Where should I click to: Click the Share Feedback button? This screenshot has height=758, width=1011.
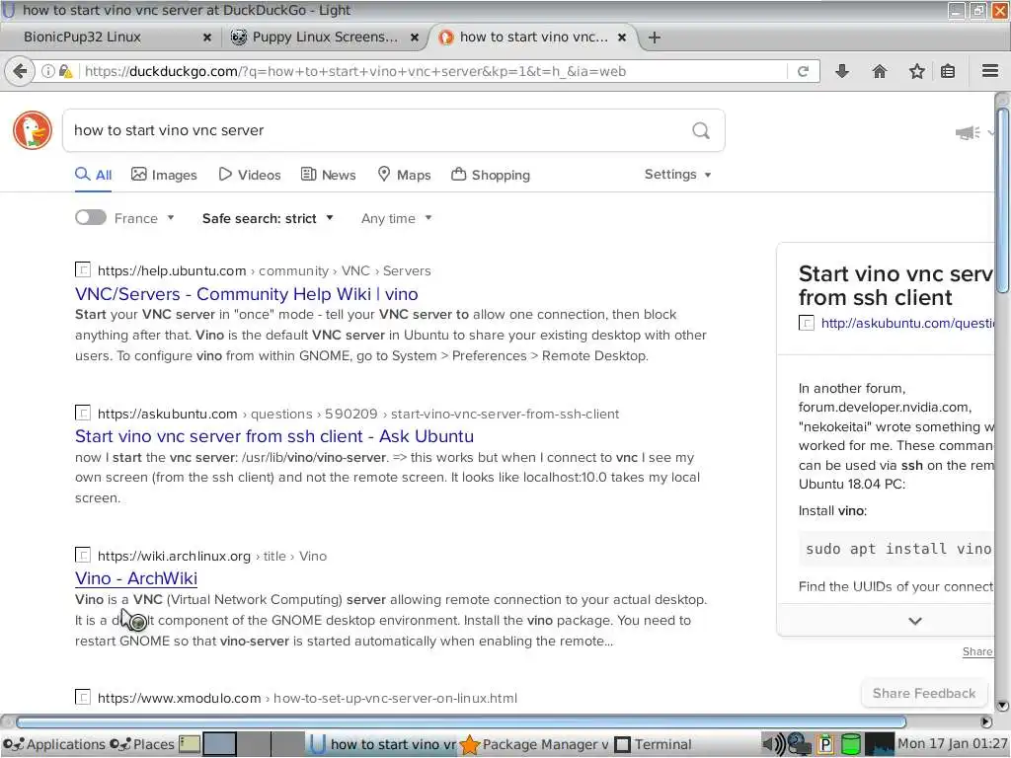point(924,693)
